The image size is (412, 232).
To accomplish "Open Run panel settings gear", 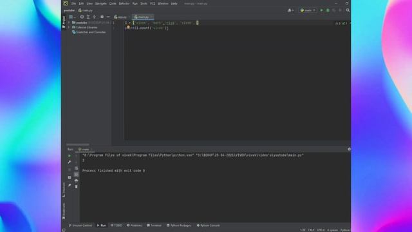I will [349, 149].
